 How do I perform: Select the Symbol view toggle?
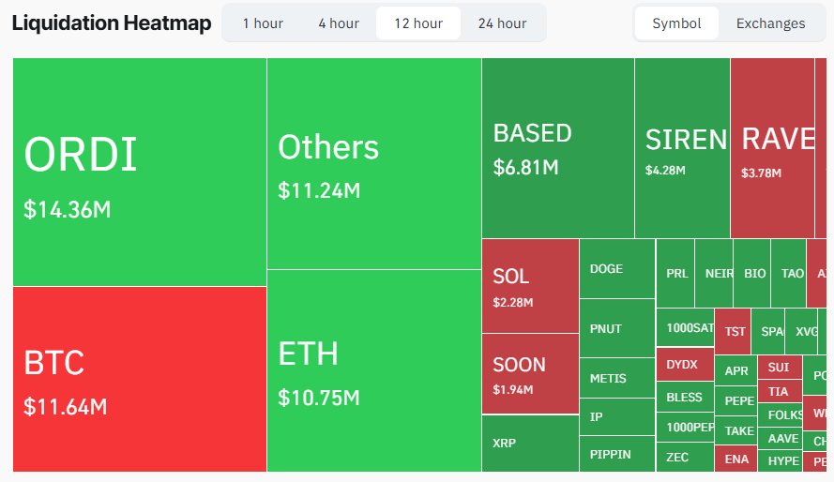[676, 23]
